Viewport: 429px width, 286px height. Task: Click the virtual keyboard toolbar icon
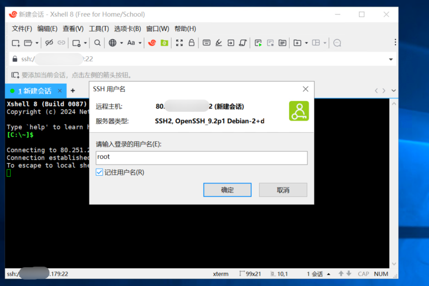coord(206,43)
